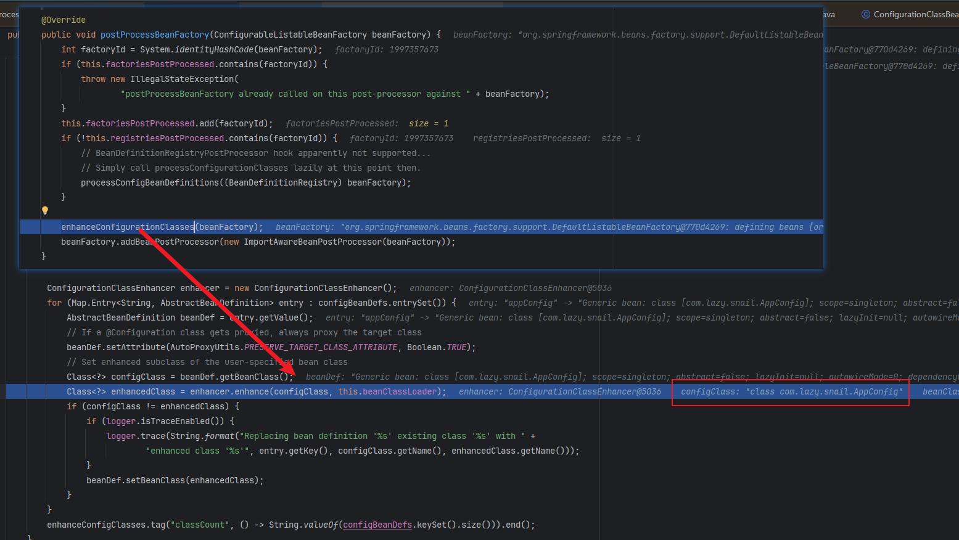Click the "postProcessBeanFactory already called" string literal

pyautogui.click(x=295, y=94)
